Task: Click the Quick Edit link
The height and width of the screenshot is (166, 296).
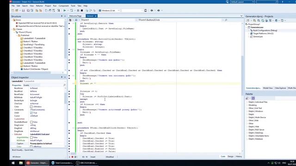Action: [29, 150]
